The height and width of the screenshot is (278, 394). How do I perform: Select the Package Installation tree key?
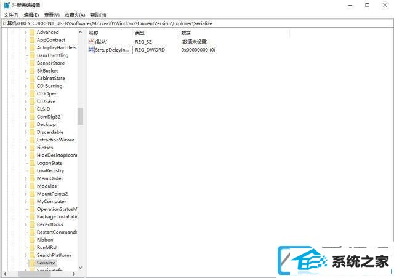tap(57, 216)
